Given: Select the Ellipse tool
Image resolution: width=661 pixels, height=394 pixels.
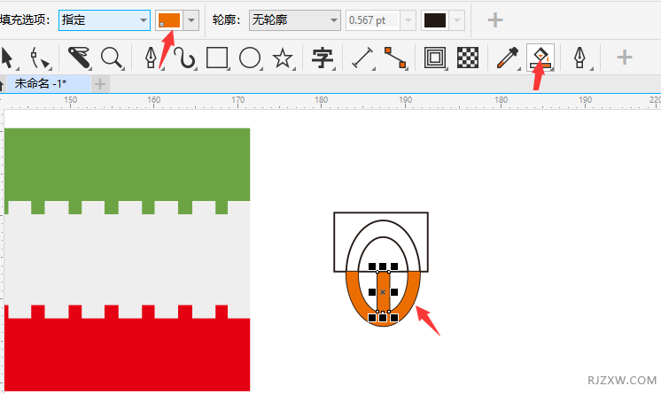Looking at the screenshot, I should [x=250, y=58].
